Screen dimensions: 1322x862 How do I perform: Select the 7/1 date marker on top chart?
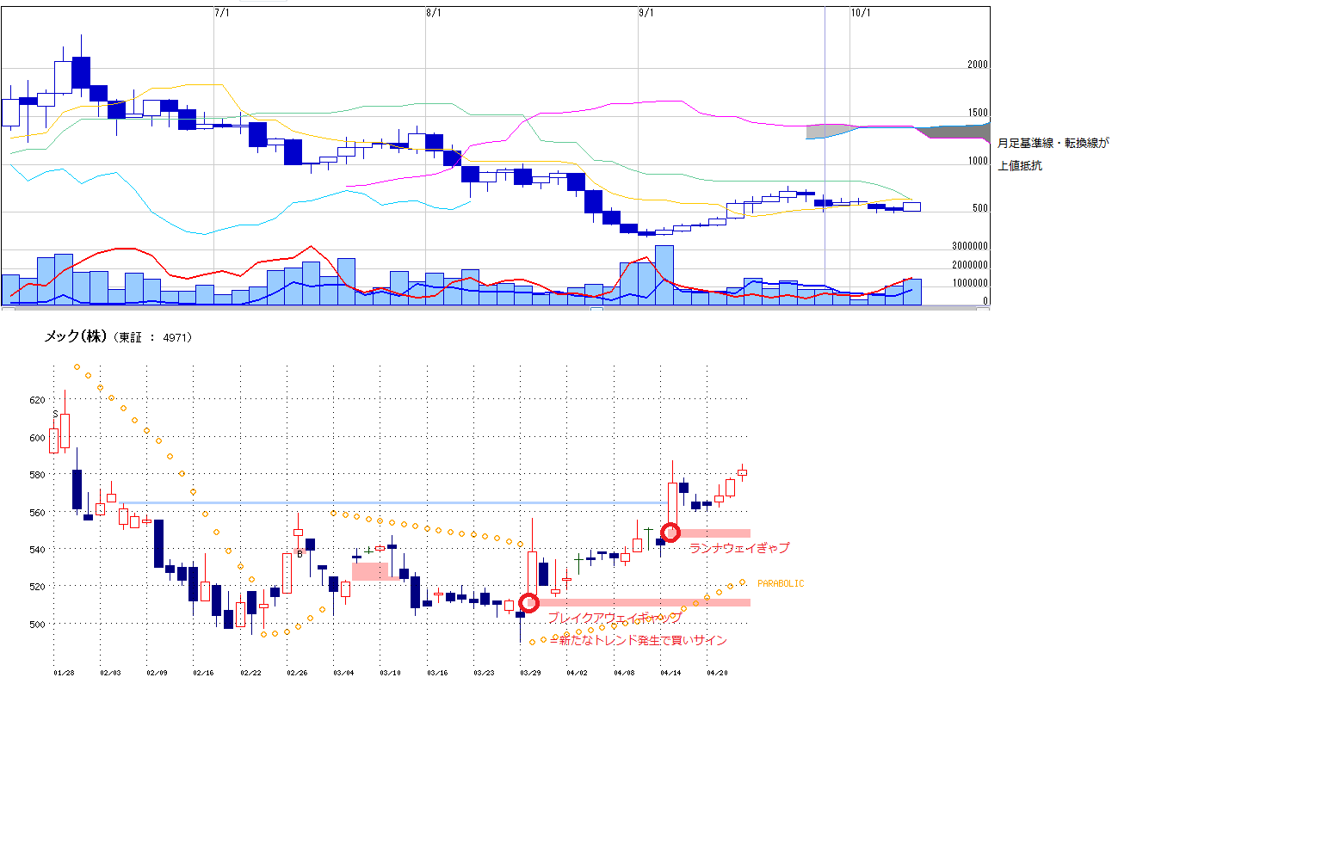click(221, 13)
